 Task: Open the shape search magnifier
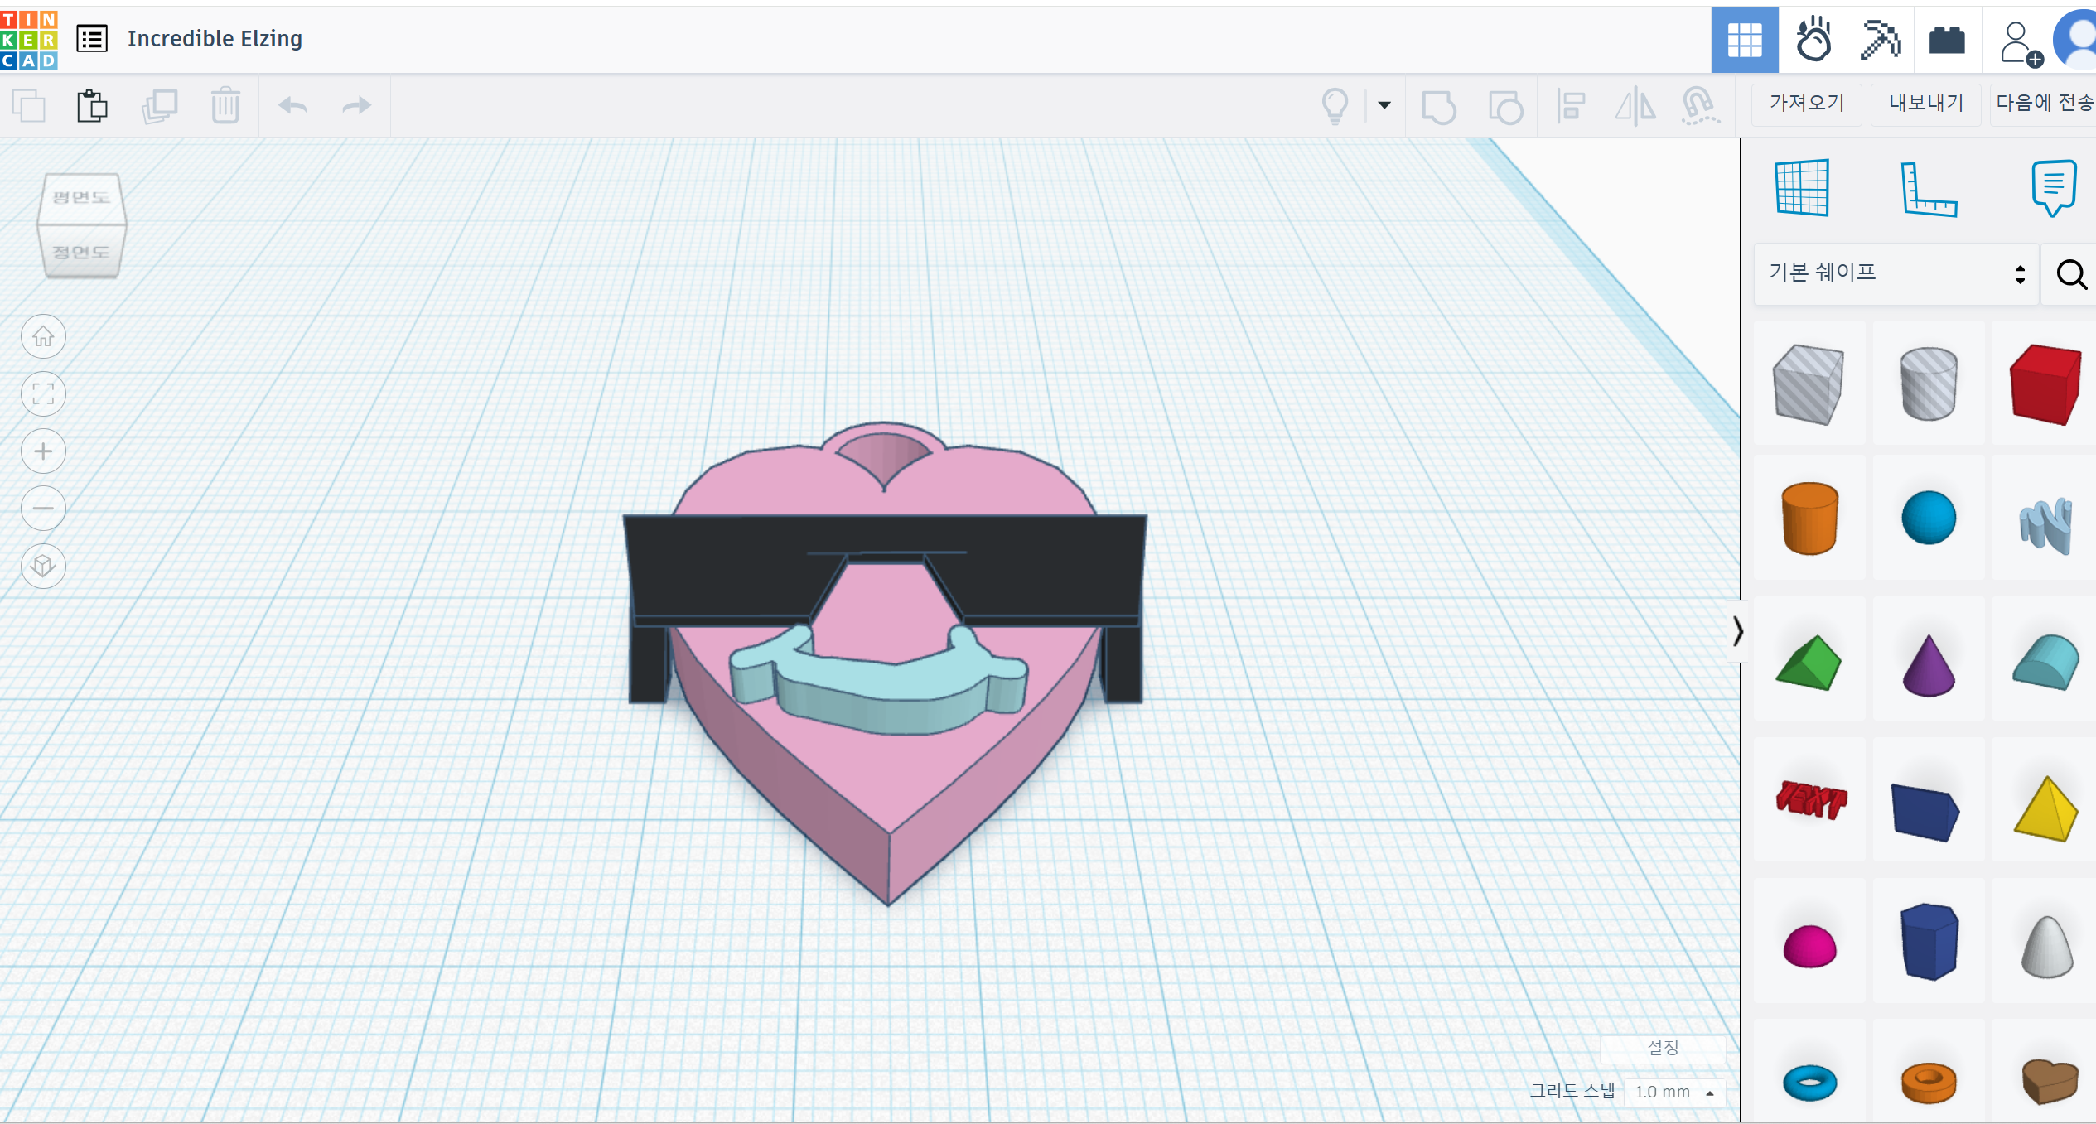point(2070,274)
